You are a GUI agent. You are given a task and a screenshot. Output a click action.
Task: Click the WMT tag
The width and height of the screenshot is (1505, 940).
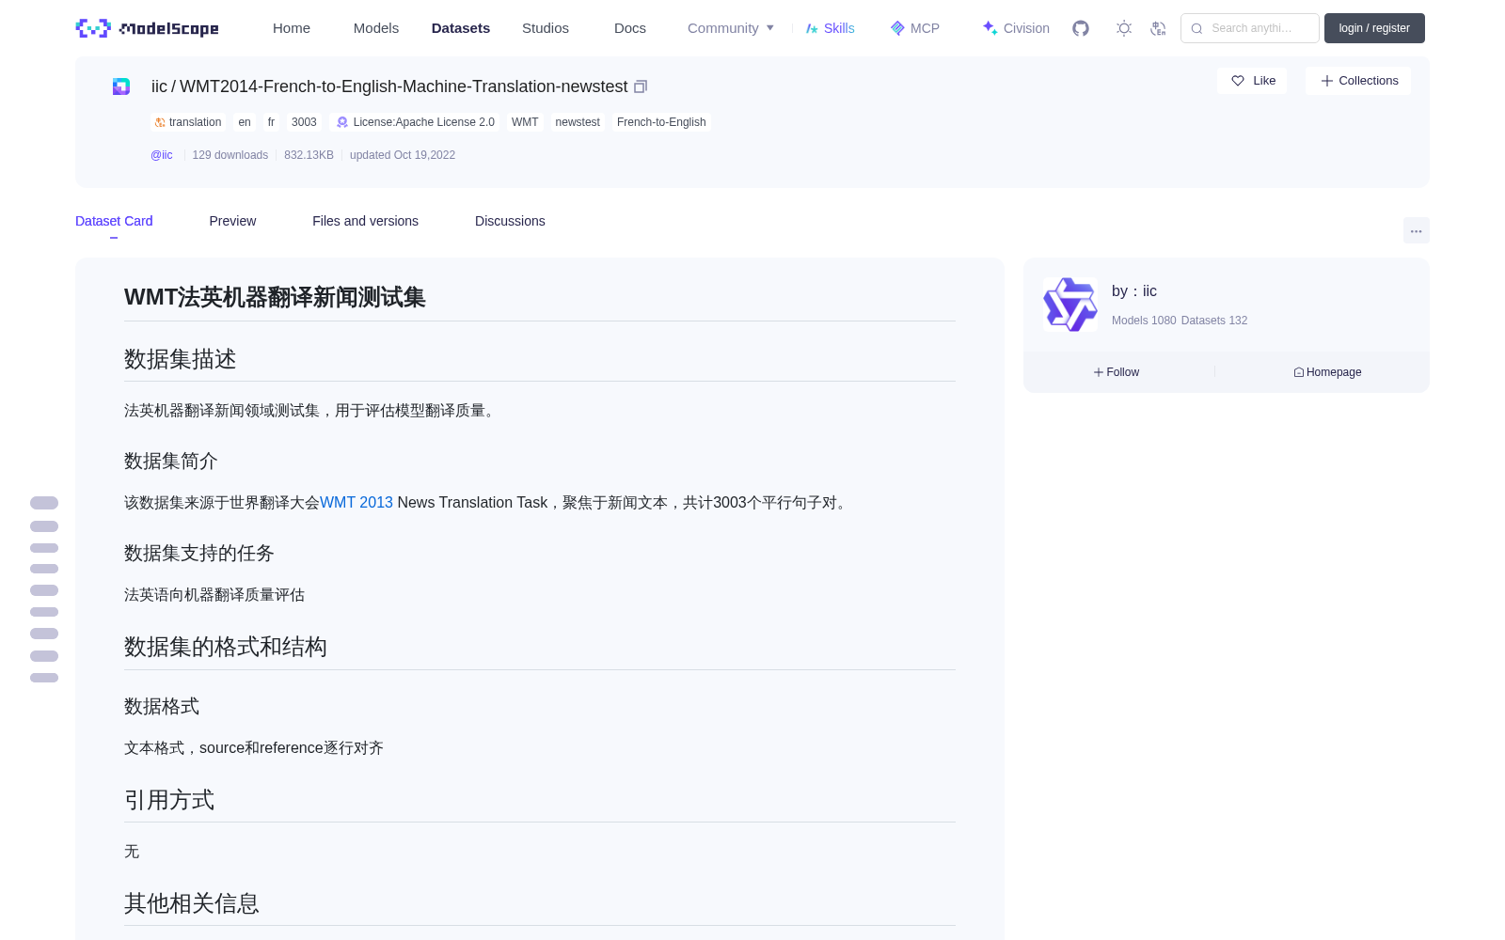525,122
